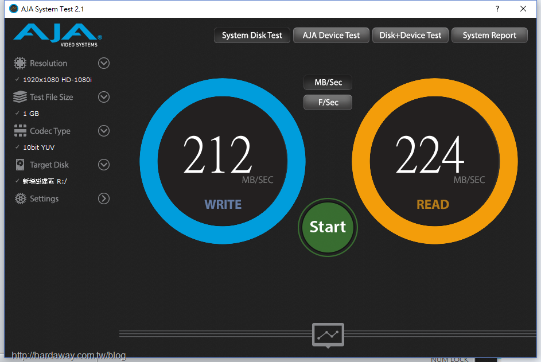Click the 224 read speed value
Viewport: 541px width, 362px height.
pos(430,154)
